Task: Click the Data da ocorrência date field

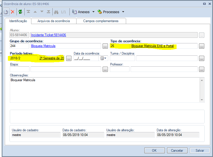Action: (x=86, y=58)
